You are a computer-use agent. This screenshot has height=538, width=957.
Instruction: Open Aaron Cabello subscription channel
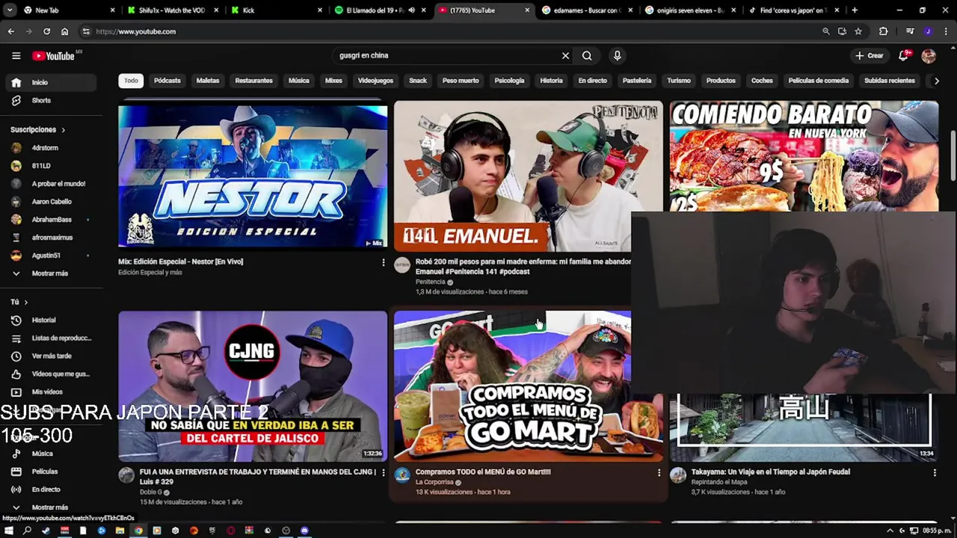coord(51,202)
